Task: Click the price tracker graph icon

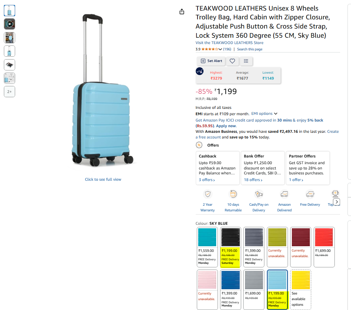Action: (x=200, y=71)
